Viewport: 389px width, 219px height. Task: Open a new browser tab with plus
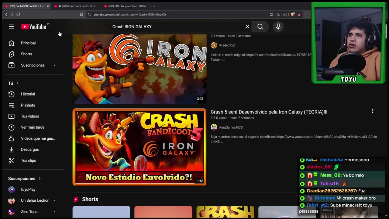(154, 6)
